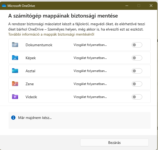Click the blue info icon beside Már majdnem kész
The width and height of the screenshot is (158, 150).
click(13, 118)
